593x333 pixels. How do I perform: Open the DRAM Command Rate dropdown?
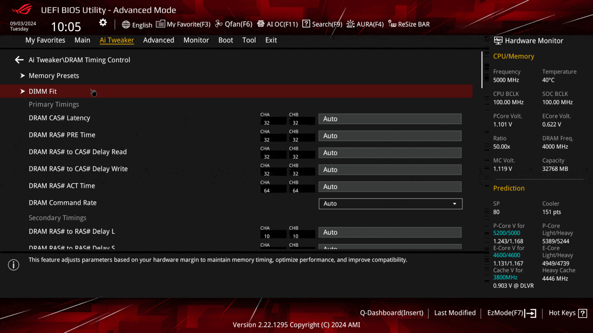pos(391,204)
